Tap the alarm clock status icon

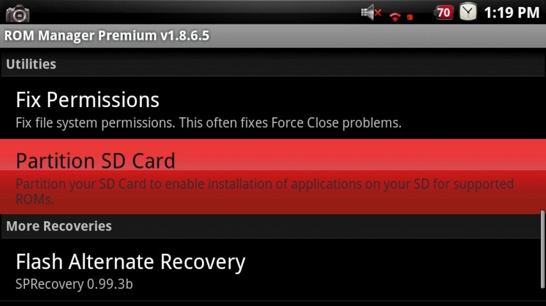click(x=468, y=12)
